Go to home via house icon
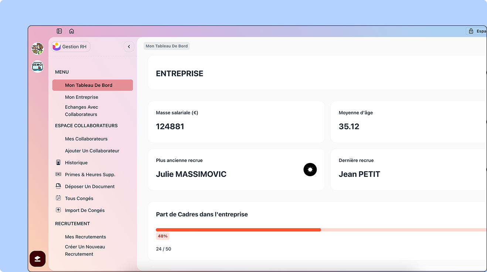Image resolution: width=487 pixels, height=272 pixels. (x=72, y=31)
